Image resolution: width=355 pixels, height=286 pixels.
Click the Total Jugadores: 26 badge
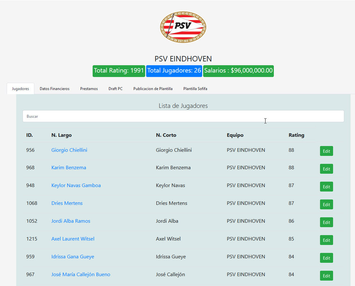(x=174, y=71)
